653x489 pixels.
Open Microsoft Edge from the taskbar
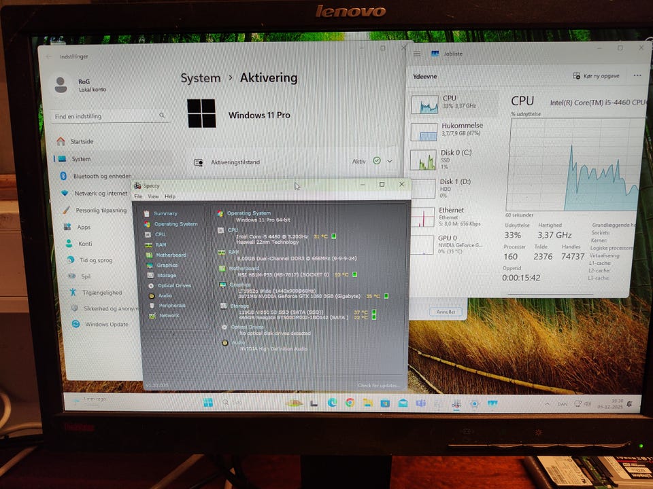tap(332, 403)
